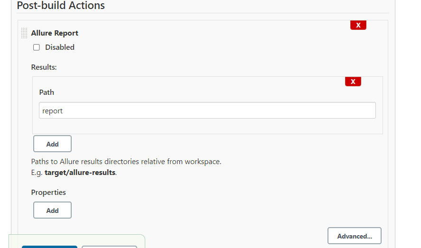Click the 'Disabled' checkbox label text
This screenshot has height=248, width=421.
click(60, 47)
